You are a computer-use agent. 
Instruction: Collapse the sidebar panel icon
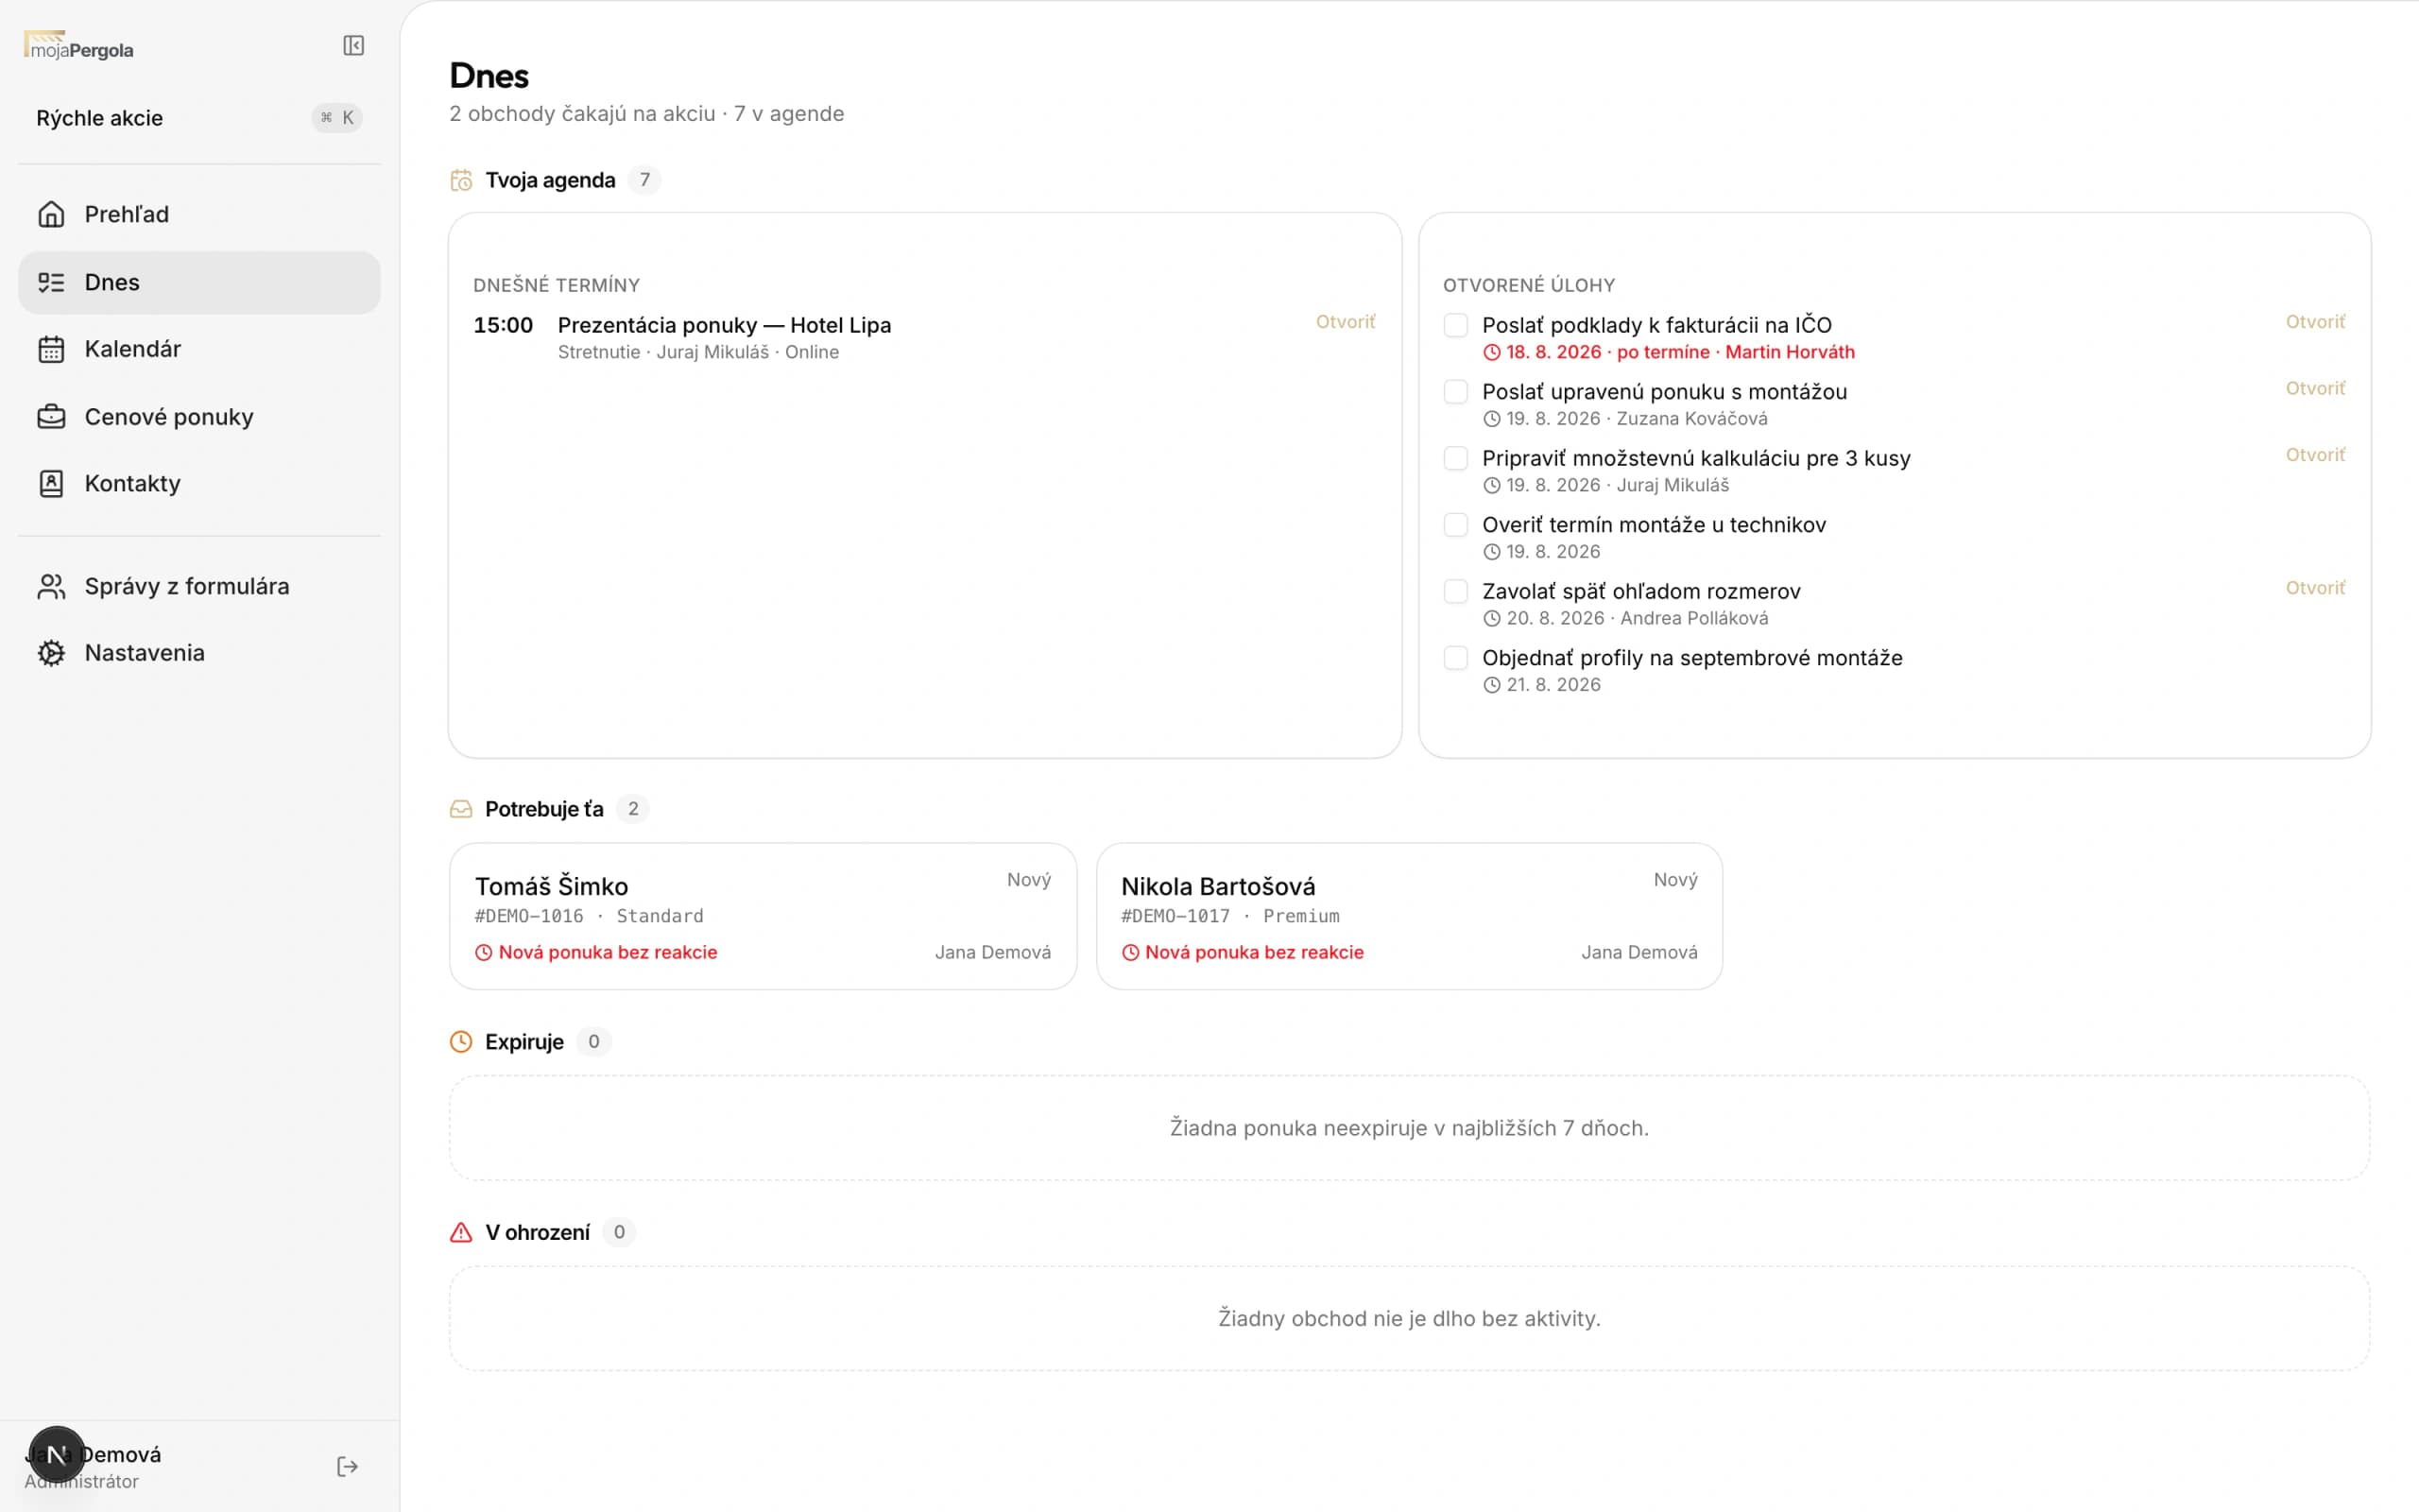click(x=352, y=46)
